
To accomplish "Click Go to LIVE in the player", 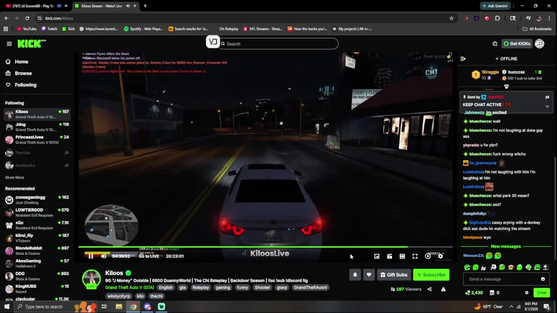I will coord(149,256).
